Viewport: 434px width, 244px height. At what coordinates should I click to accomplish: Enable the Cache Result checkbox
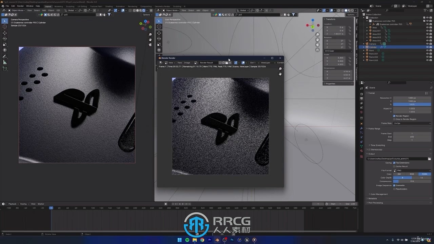(x=394, y=166)
